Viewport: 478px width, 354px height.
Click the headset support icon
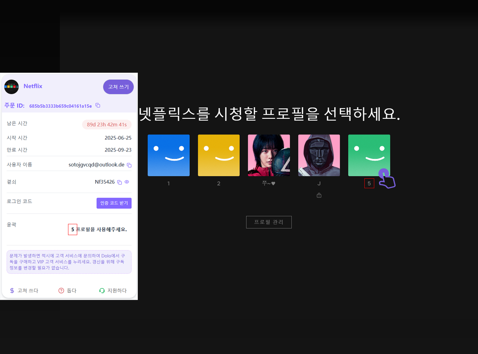(102, 290)
